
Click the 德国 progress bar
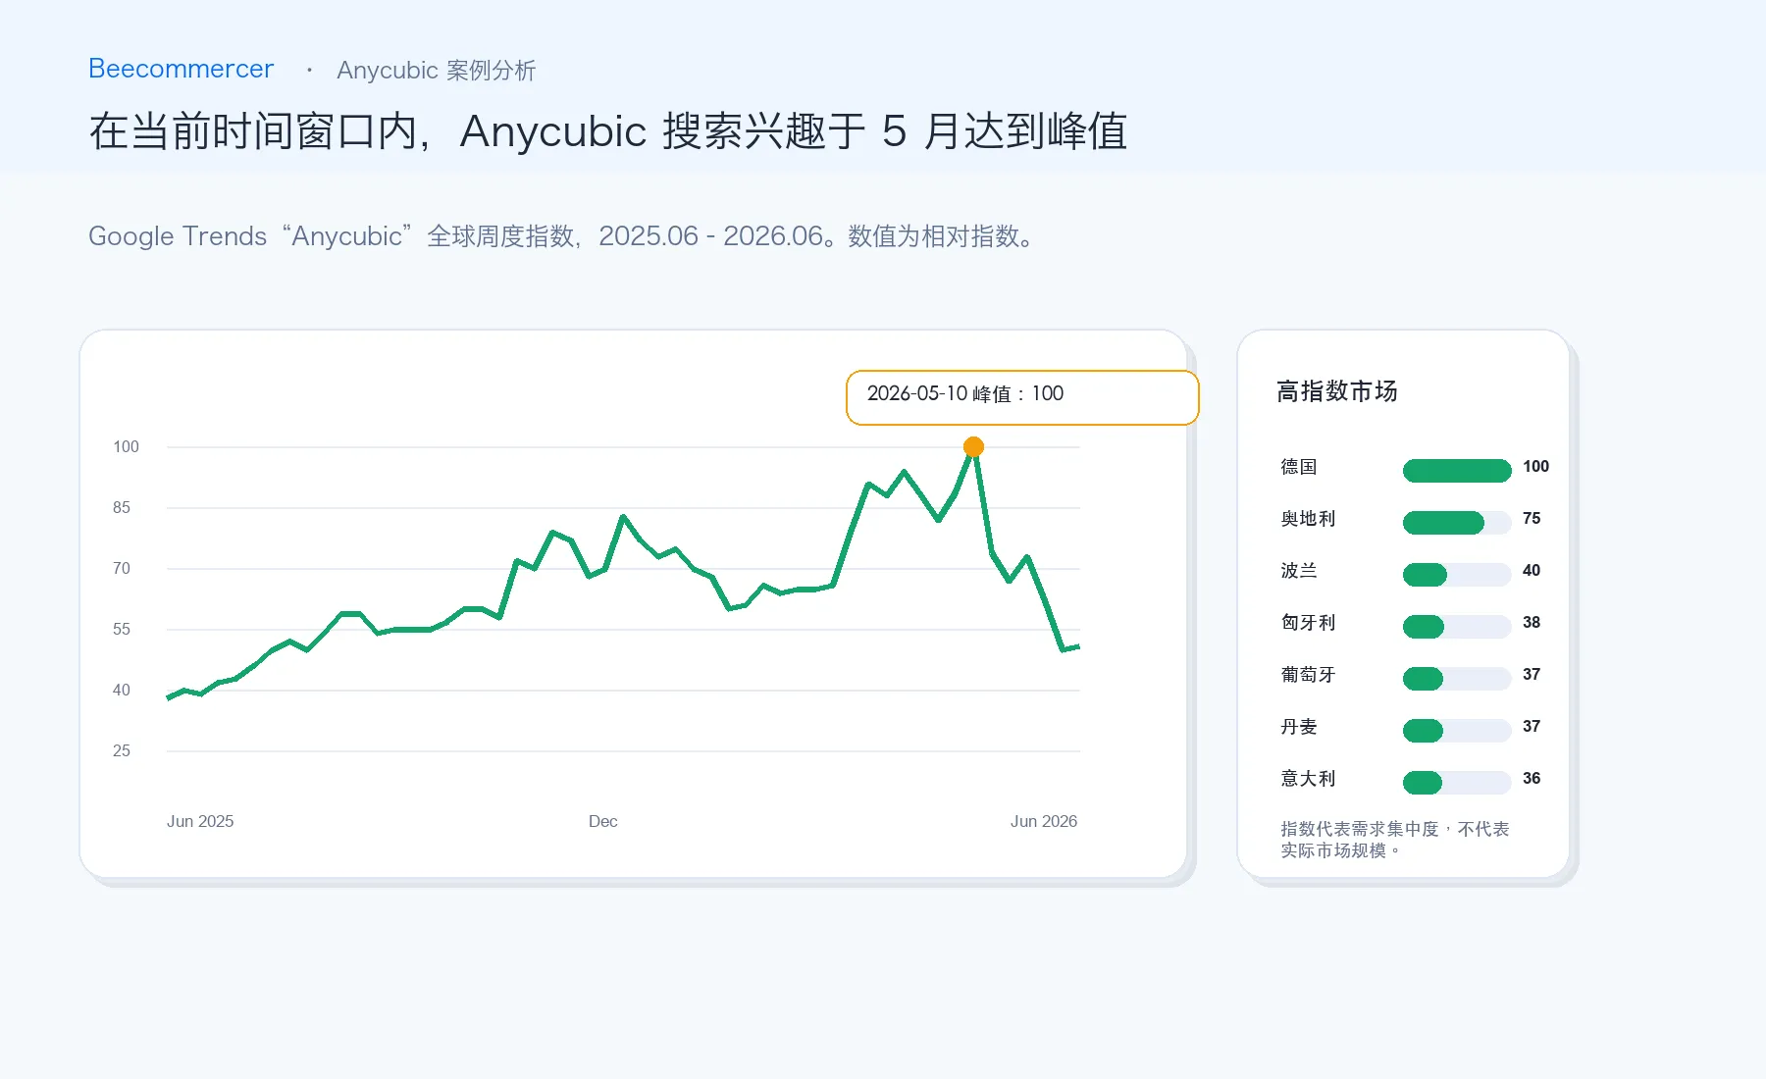[1457, 471]
